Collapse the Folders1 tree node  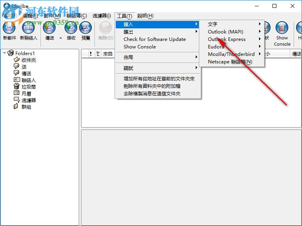click(x=4, y=53)
